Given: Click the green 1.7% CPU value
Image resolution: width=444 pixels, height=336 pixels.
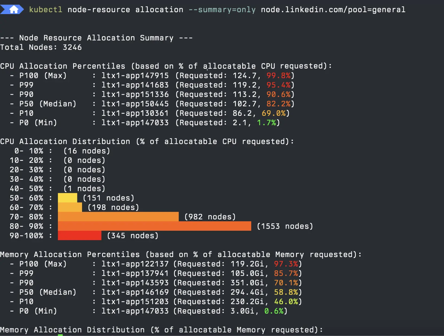Looking at the screenshot, I should click(x=266, y=123).
